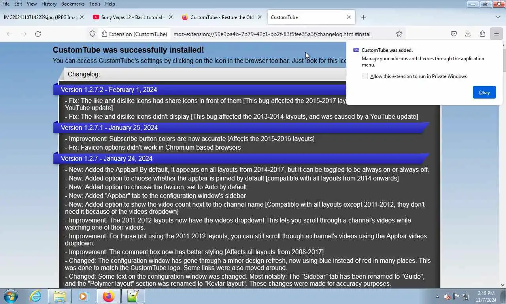506x304 pixels.
Task: Click the Windows Start orb
Action: (10, 296)
